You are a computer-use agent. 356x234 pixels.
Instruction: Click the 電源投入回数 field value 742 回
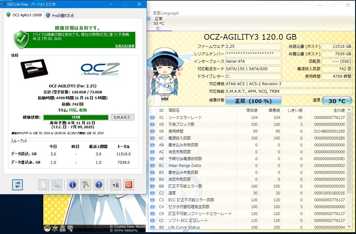tap(337, 69)
